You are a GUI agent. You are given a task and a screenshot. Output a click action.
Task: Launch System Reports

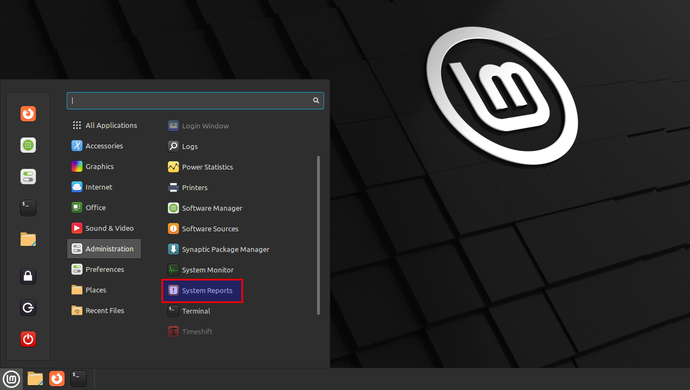point(202,290)
